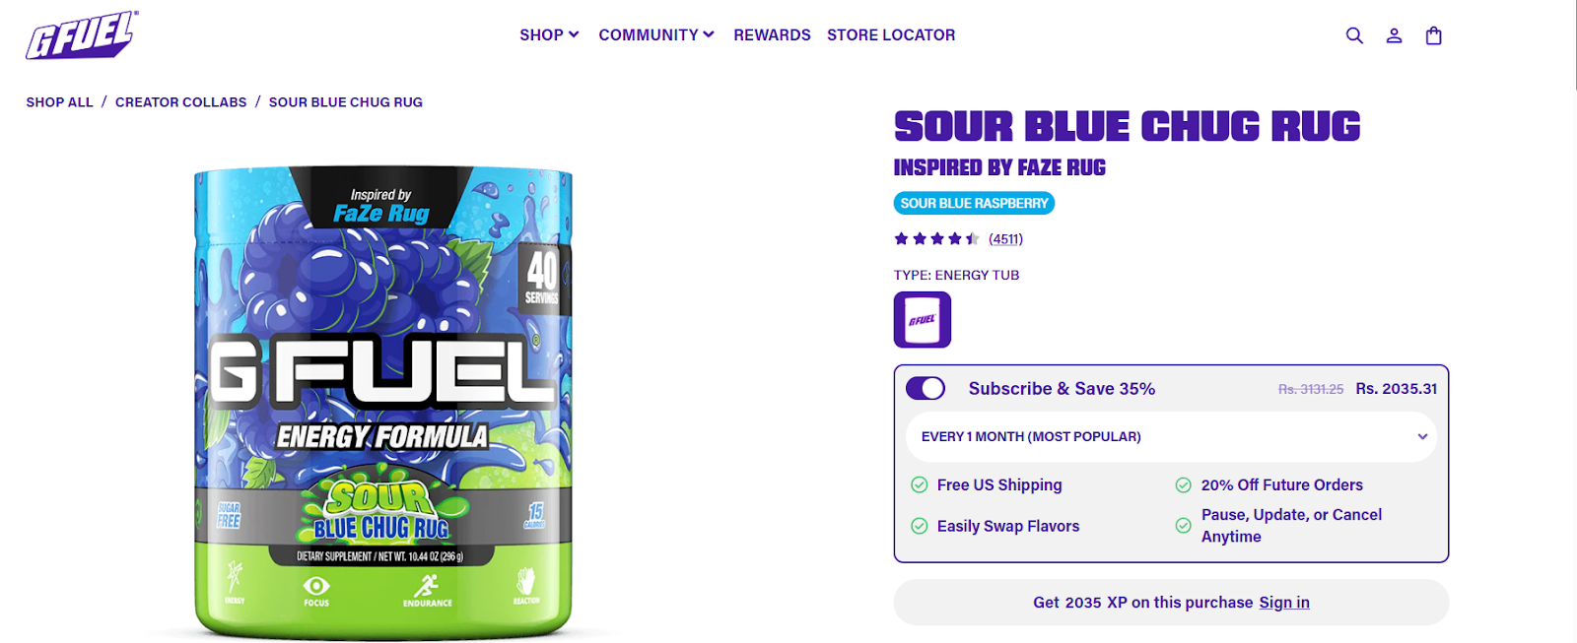Click the G FUEL tub product image

[x=383, y=404]
